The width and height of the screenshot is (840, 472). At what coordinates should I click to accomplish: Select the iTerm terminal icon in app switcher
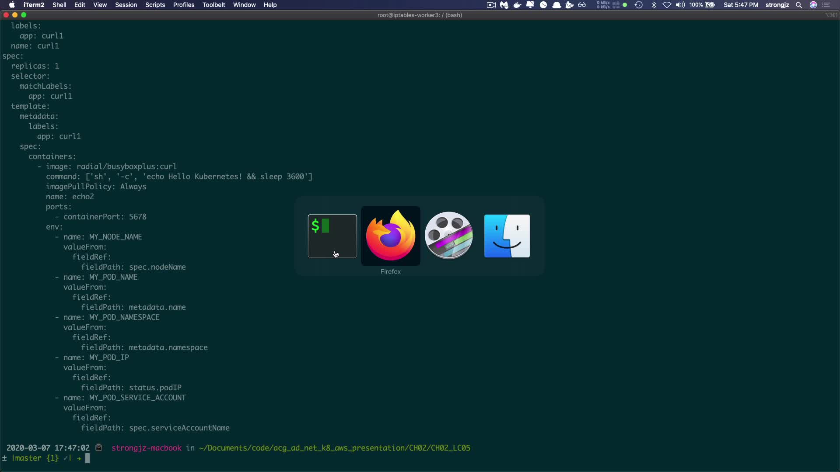coord(332,236)
